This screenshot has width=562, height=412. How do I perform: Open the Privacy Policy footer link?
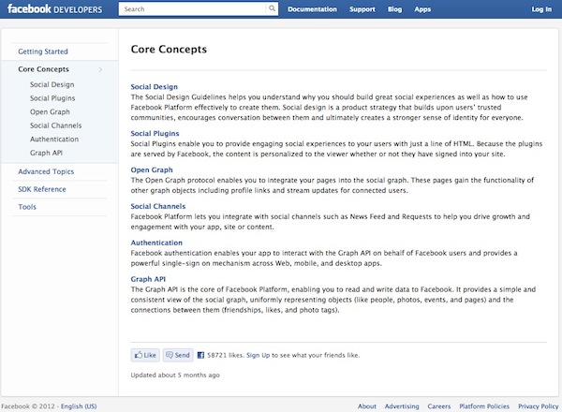tap(539, 406)
